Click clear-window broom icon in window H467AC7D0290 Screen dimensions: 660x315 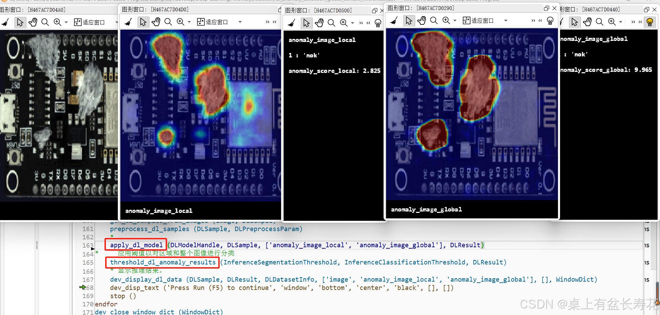point(394,21)
